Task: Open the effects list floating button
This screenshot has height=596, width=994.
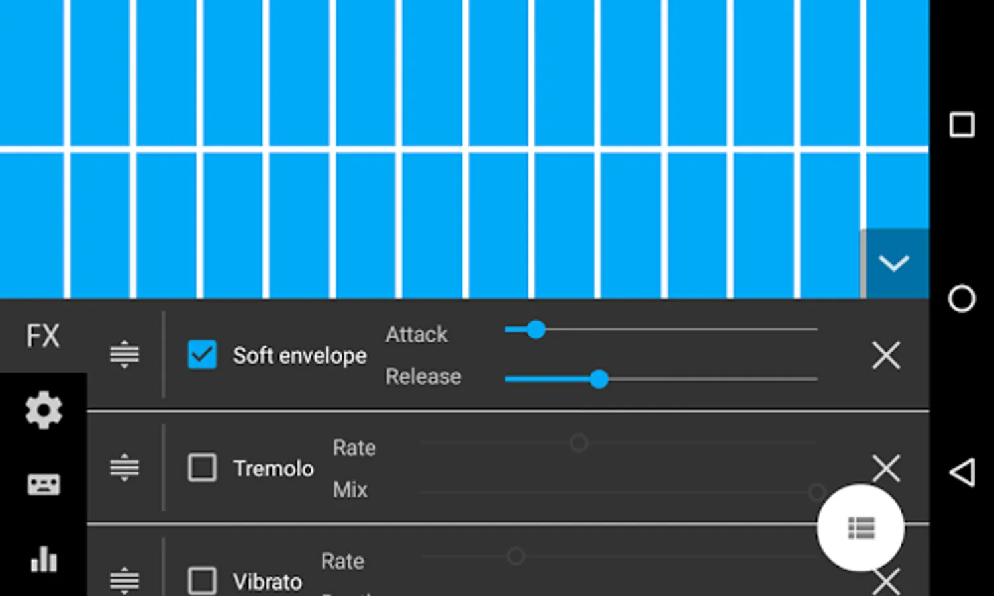Action: pos(860,528)
